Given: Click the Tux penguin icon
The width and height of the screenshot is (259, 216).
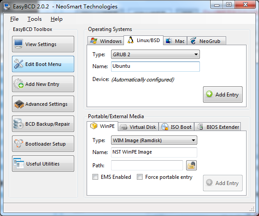Looking at the screenshot, I should point(131,40).
